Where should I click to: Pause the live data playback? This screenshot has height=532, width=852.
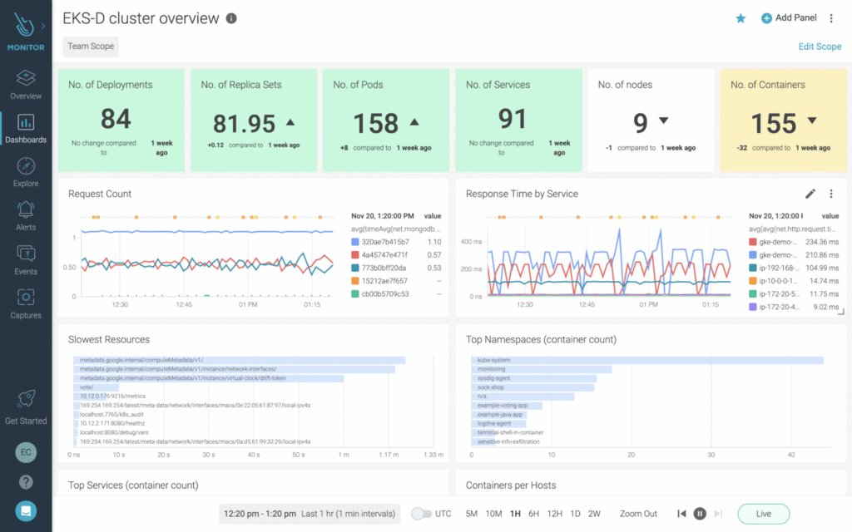(x=700, y=514)
